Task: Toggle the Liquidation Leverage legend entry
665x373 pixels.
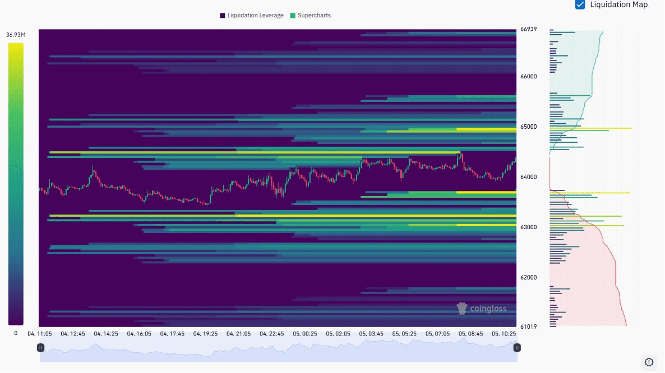Action: tap(252, 15)
